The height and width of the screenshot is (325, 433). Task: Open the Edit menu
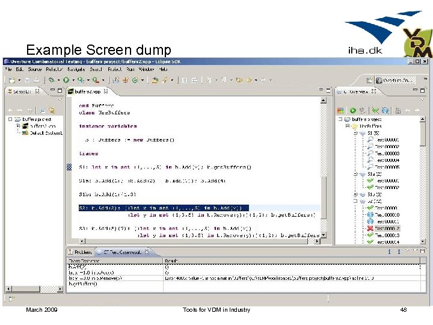point(20,69)
